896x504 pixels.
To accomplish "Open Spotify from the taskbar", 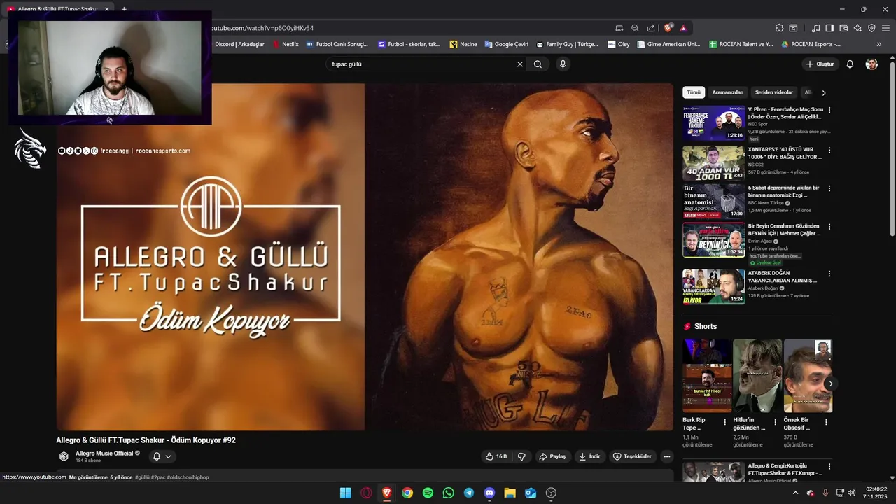I will 428,493.
